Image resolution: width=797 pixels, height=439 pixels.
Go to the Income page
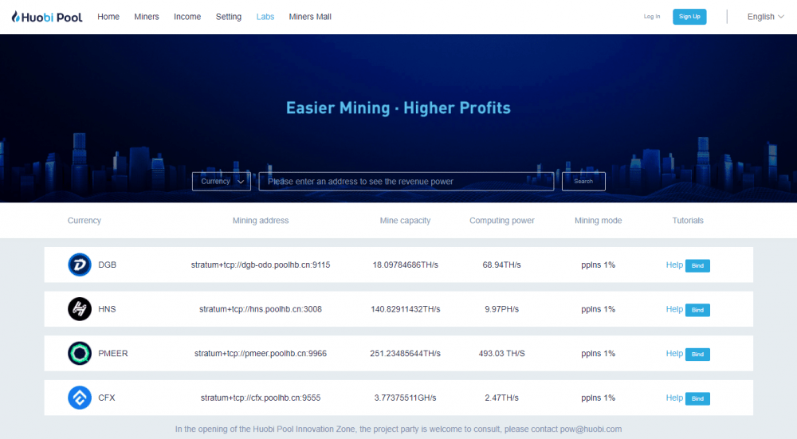pyautogui.click(x=187, y=17)
